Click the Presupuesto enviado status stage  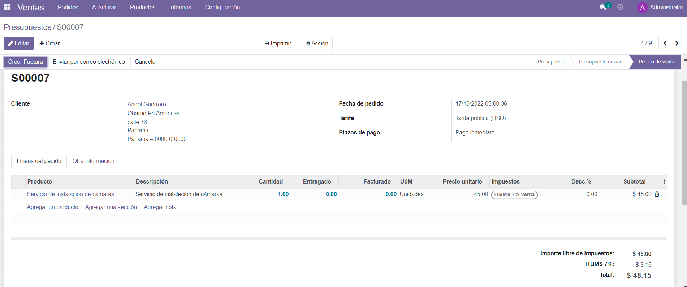(x=602, y=62)
